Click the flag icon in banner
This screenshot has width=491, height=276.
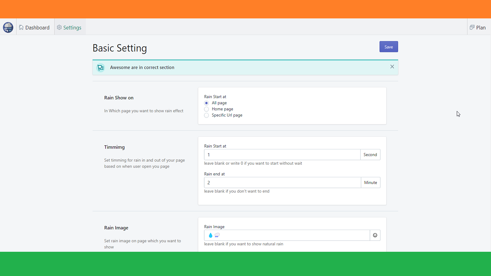coord(101,68)
